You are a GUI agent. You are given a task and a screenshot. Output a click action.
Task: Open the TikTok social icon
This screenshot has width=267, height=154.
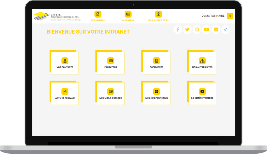point(226,29)
